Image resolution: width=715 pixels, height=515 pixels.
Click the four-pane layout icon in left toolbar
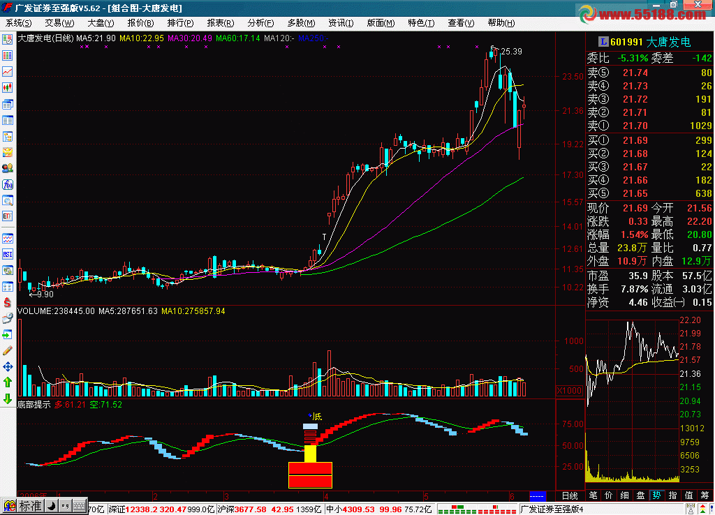point(7,286)
